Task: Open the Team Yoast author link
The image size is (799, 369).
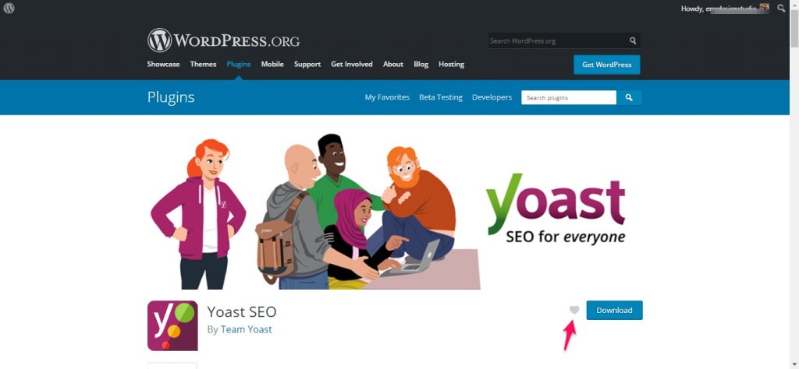Action: pyautogui.click(x=246, y=329)
